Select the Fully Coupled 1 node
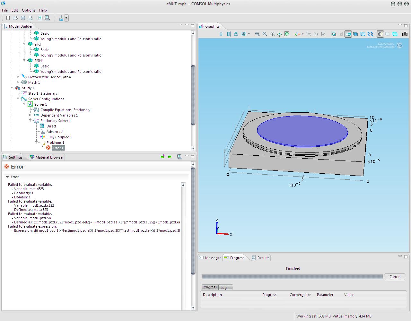The height and width of the screenshot is (321, 411). [x=59, y=137]
